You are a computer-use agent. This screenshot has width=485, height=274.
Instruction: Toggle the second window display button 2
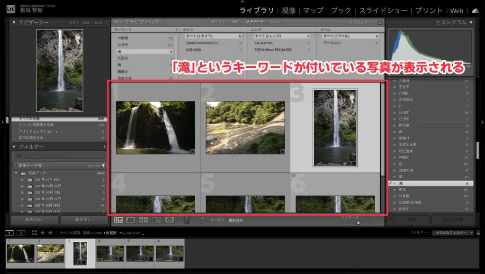click(20, 233)
